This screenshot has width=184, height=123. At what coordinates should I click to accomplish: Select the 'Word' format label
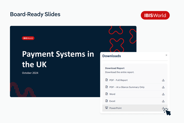pyautogui.click(x=112, y=94)
